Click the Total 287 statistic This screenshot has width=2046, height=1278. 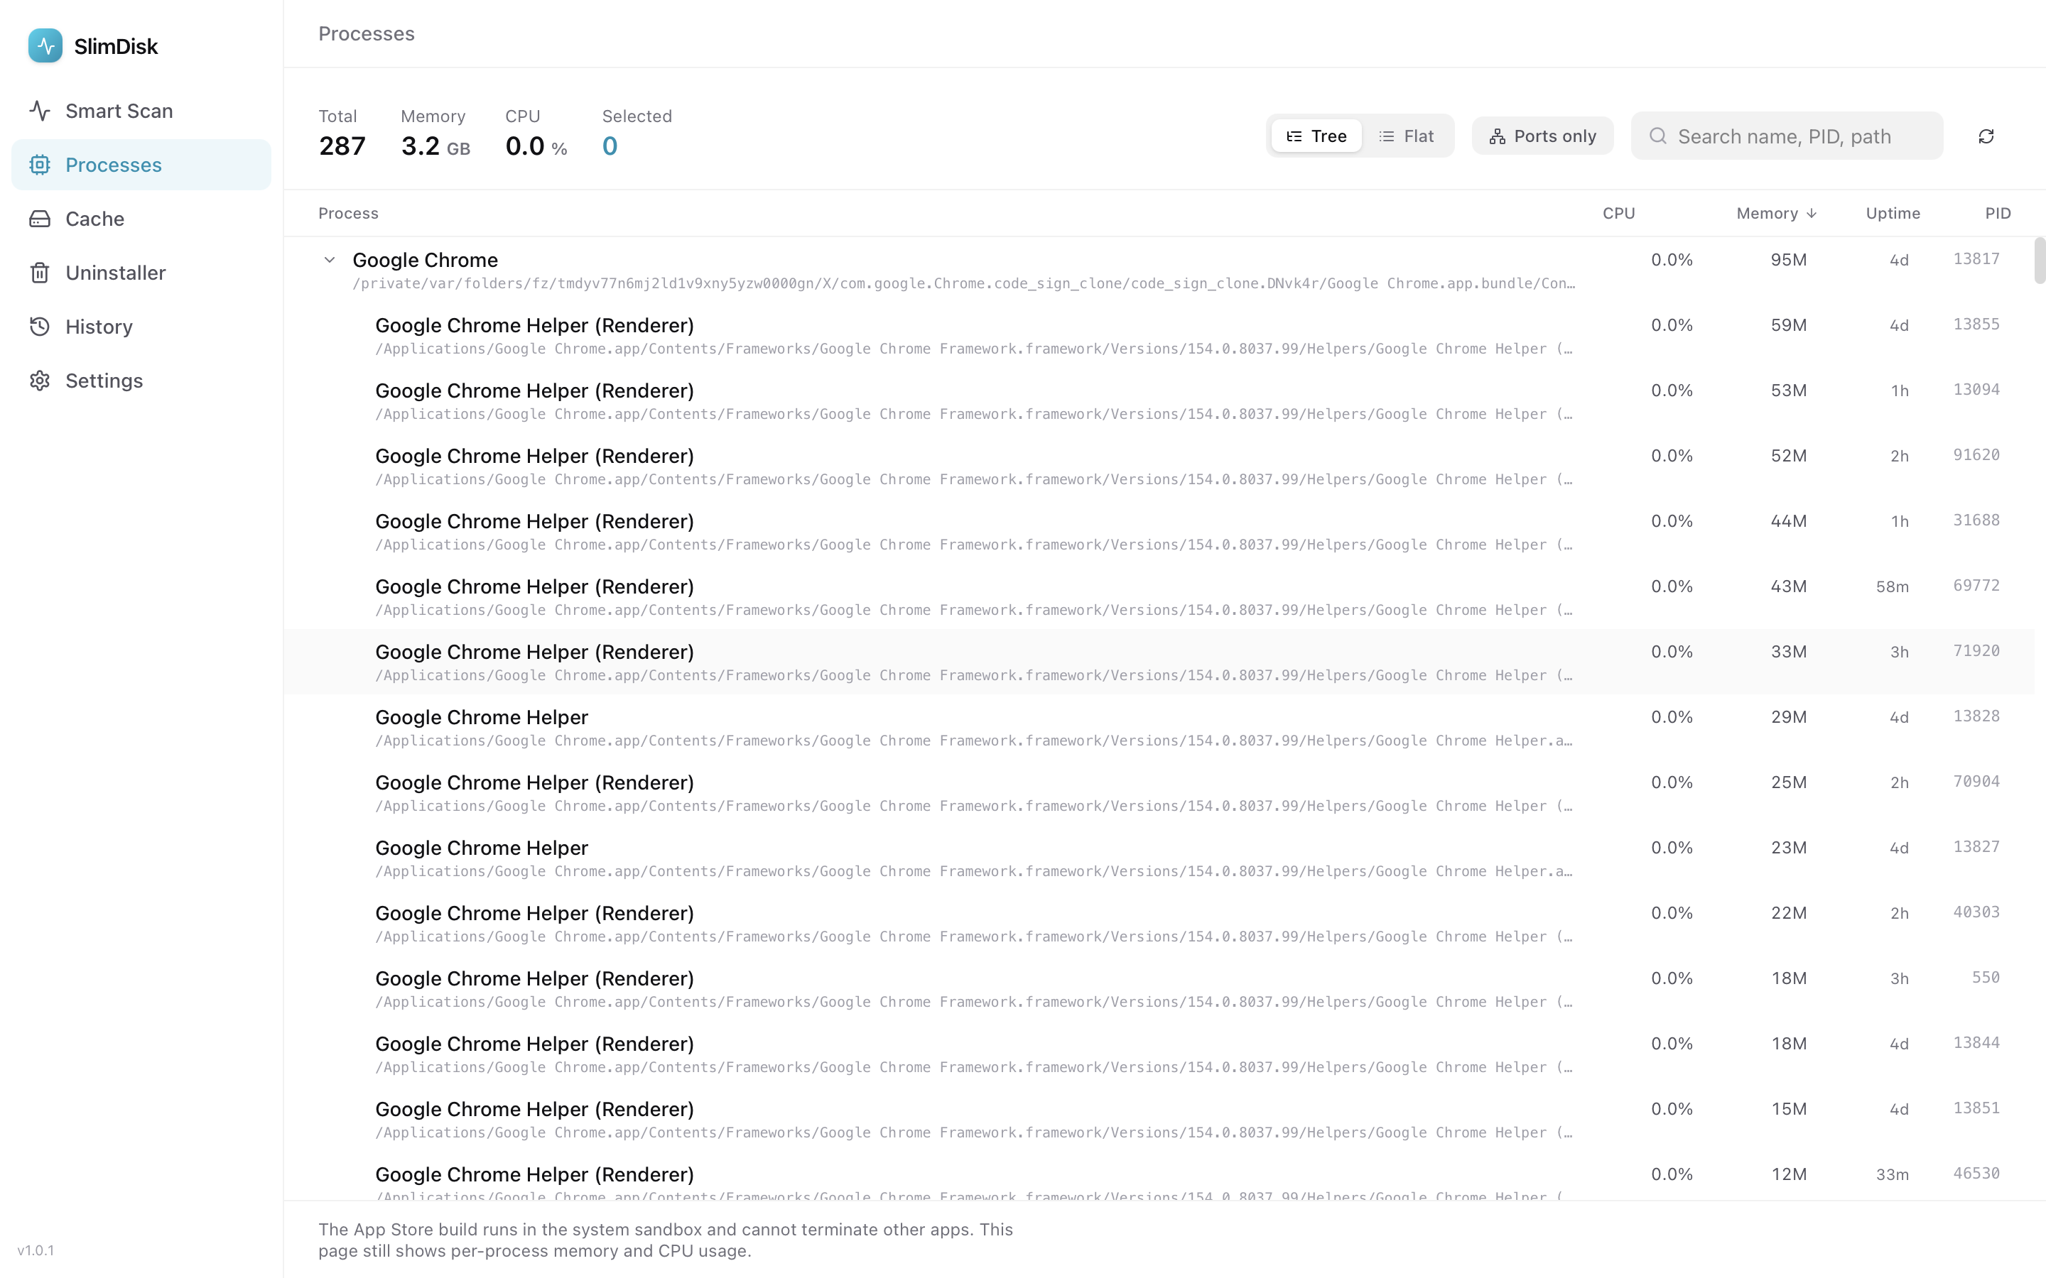coord(342,133)
